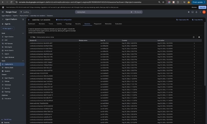
Task: Open the CaseRelay project picker
Action: click(25, 12)
